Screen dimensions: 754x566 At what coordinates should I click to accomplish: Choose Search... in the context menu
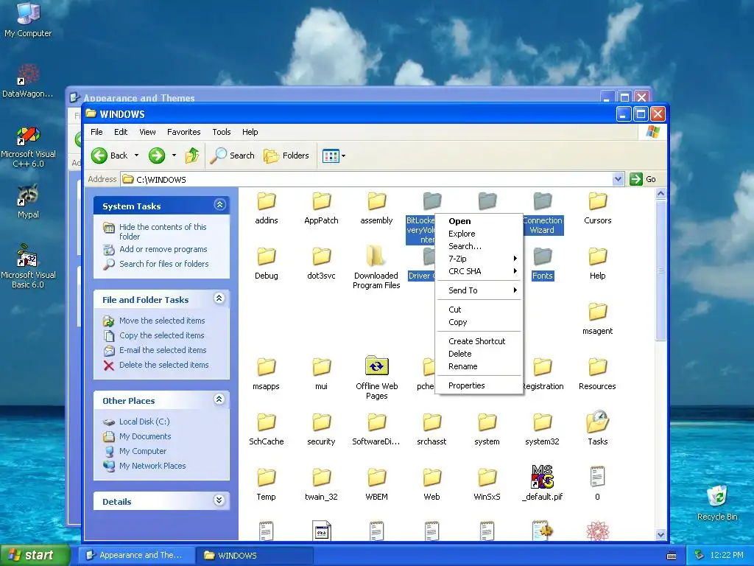[x=479, y=246]
